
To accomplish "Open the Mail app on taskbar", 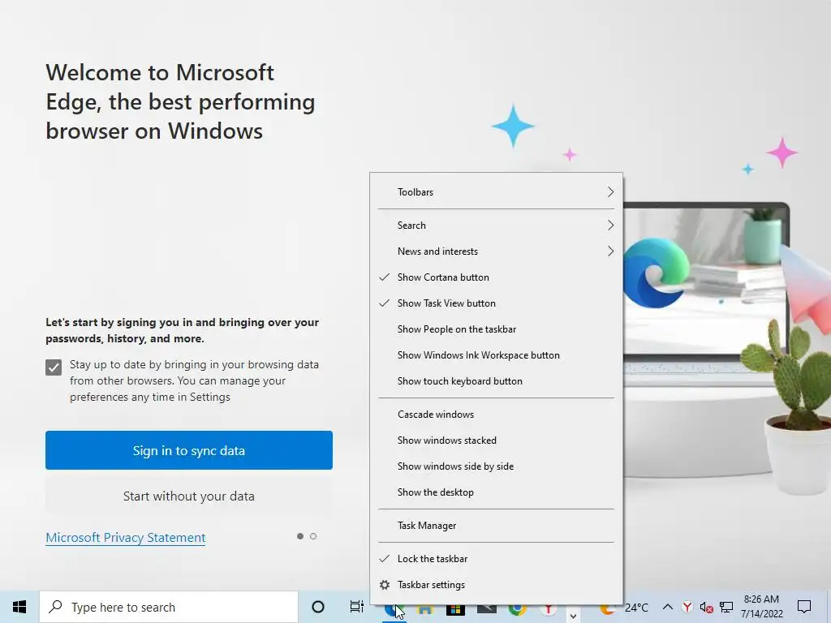I will pos(487,609).
